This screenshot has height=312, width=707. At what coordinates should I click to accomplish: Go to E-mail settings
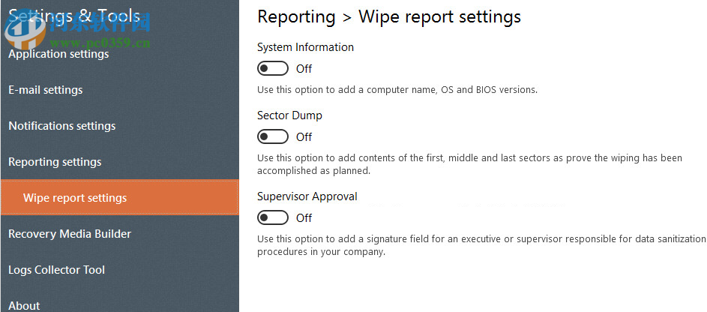46,90
